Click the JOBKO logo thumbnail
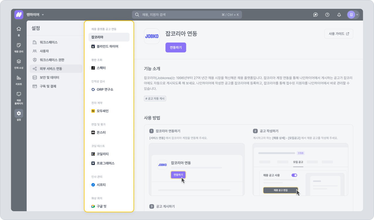374x220 pixels. tap(152, 36)
